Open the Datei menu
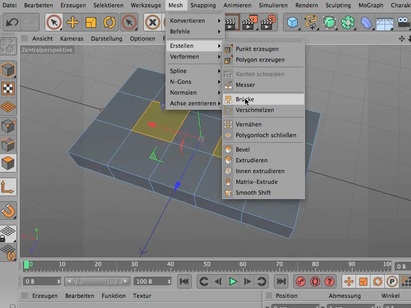The height and width of the screenshot is (308, 411). coord(9,5)
